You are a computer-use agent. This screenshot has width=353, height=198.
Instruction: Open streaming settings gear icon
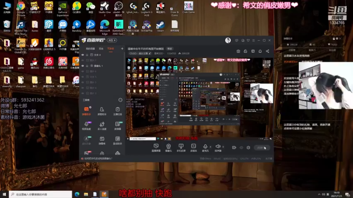(x=248, y=147)
